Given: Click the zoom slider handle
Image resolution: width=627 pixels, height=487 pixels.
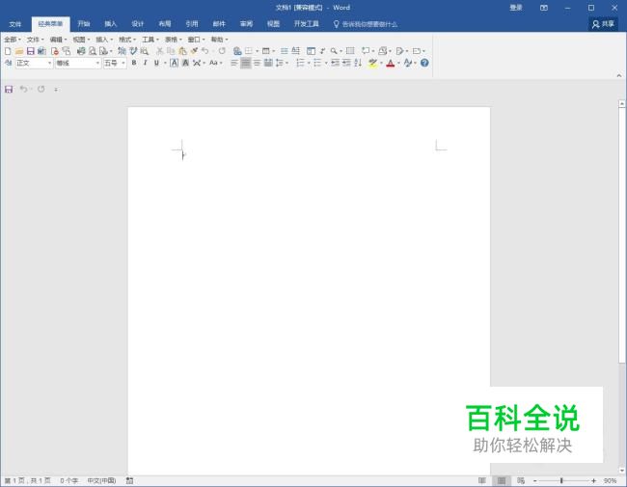Looking at the screenshot, I should [561, 480].
